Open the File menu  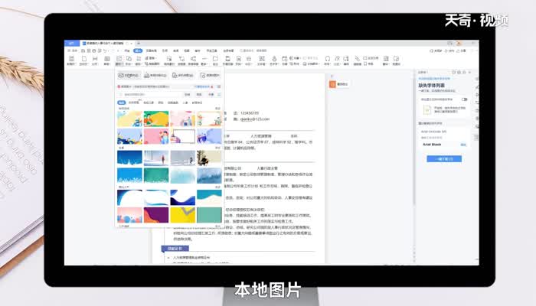73,50
